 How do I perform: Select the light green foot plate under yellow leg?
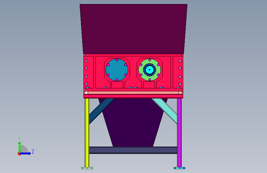[87, 168]
